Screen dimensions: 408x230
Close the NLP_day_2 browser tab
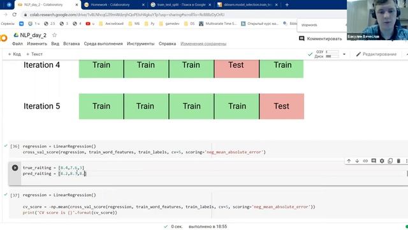coord(76,4)
